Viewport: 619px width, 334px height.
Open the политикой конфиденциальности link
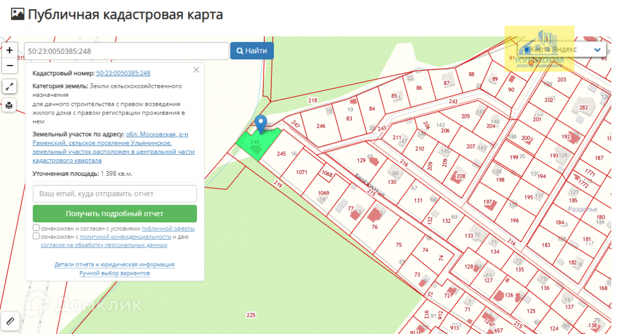coord(125,237)
